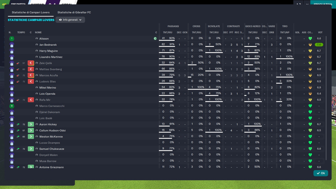Click condition heart icon for Mikel Merino
336x189 pixels.
tap(310, 88)
